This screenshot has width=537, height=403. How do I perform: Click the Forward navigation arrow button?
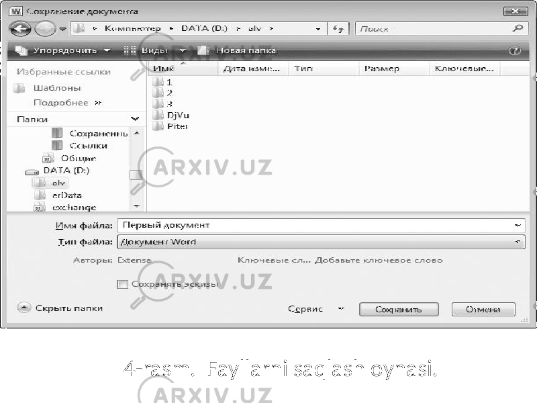pos(45,29)
